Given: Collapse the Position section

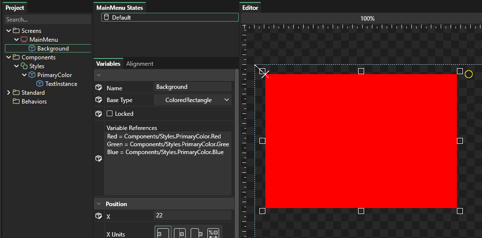Looking at the screenshot, I should [x=99, y=204].
